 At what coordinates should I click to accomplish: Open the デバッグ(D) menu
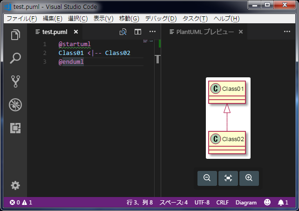[x=161, y=19]
